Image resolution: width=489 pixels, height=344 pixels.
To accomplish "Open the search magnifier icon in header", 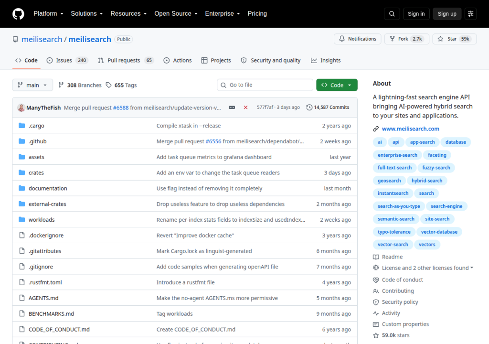I will (x=392, y=14).
